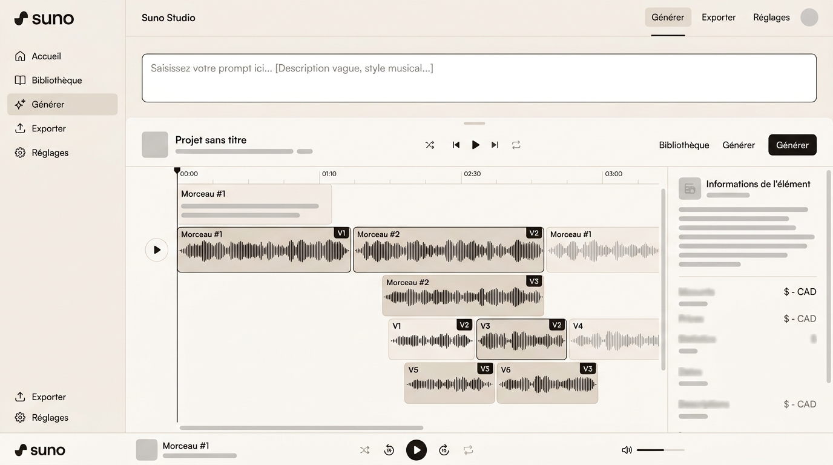Click the 01:10 timeline marker

coord(329,174)
